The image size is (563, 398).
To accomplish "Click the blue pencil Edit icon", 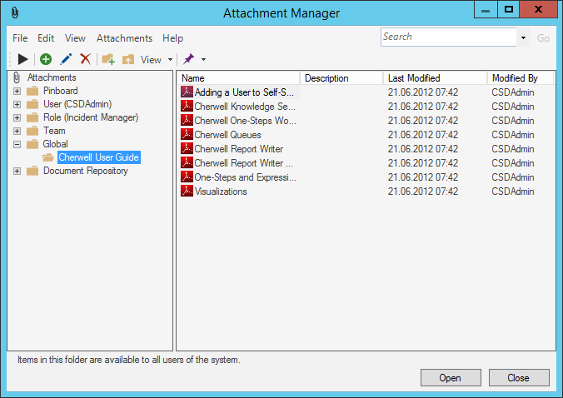I will pos(66,59).
